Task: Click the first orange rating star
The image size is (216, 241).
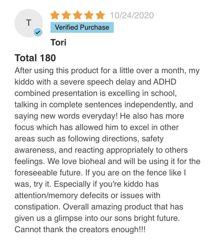Action: pos(55,15)
